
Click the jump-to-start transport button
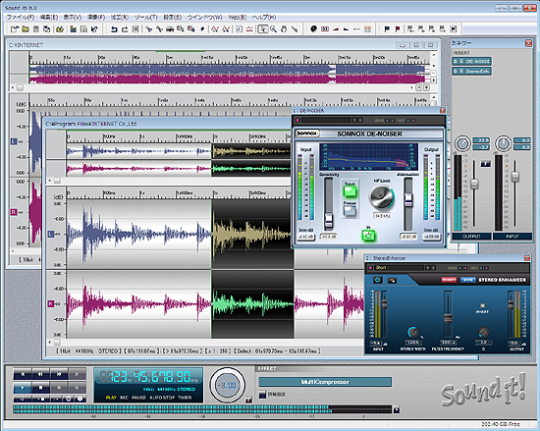[x=23, y=373]
